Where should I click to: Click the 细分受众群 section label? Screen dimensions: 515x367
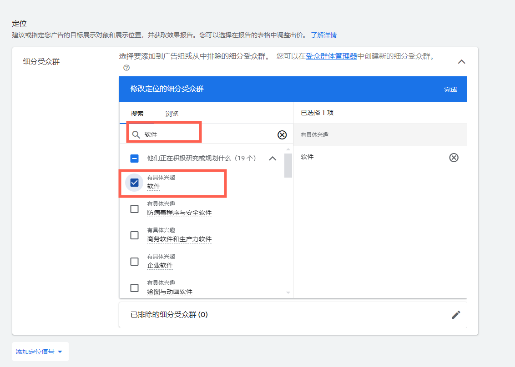coord(41,62)
